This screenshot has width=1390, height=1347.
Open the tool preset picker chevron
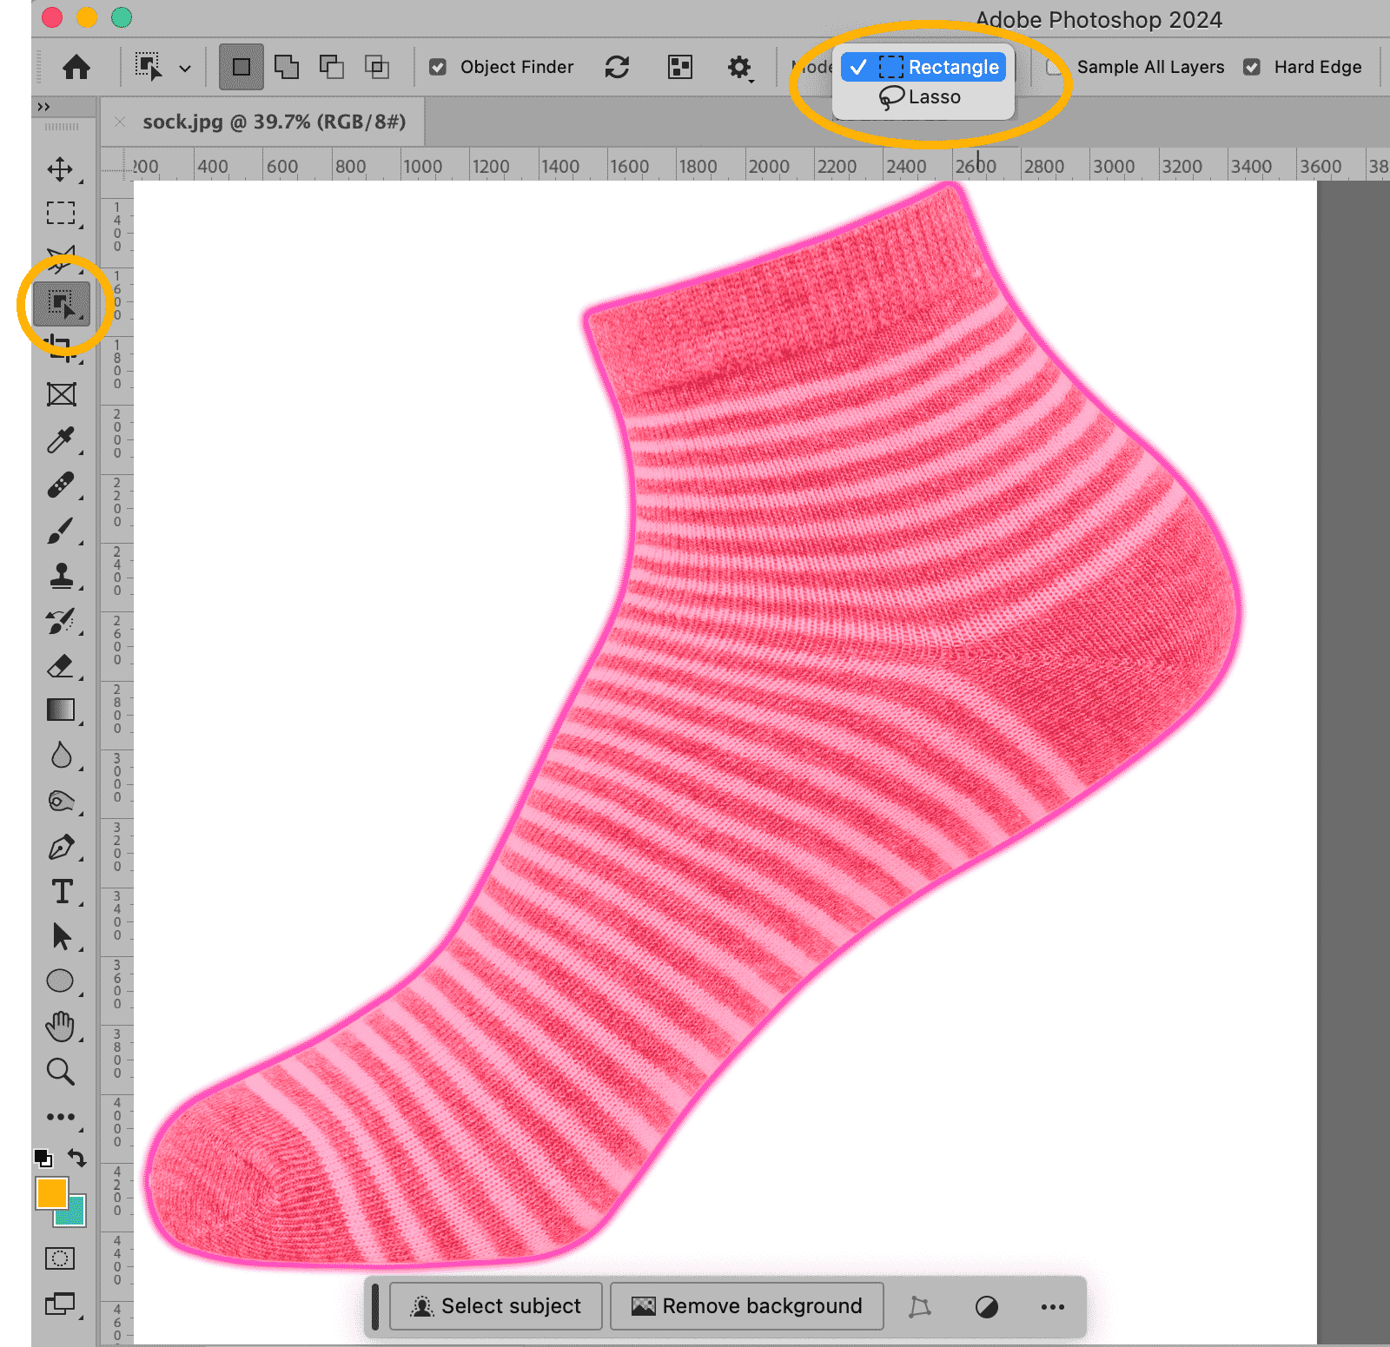click(185, 68)
